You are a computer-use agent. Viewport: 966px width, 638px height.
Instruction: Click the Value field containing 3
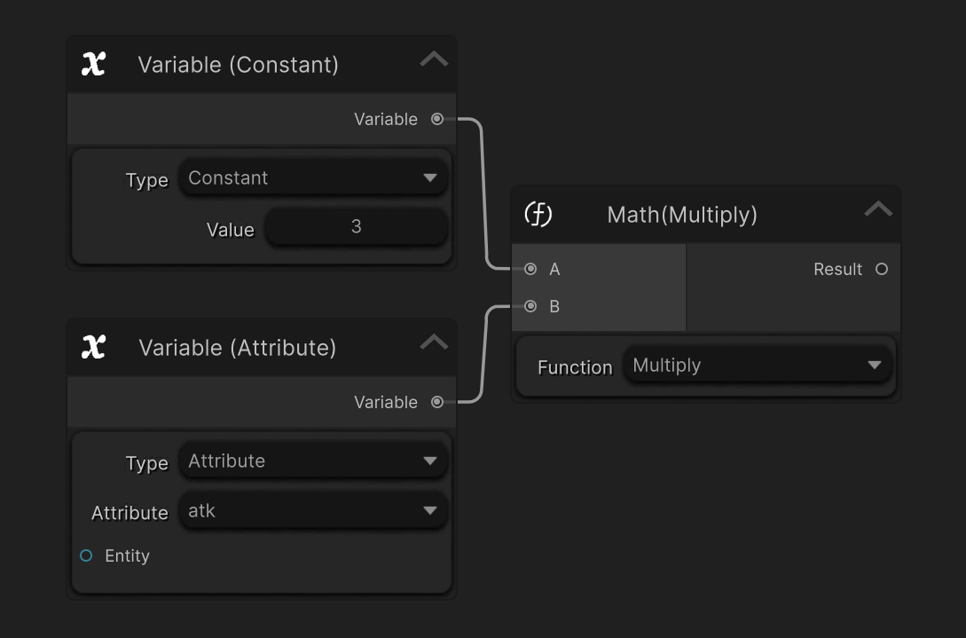(356, 227)
